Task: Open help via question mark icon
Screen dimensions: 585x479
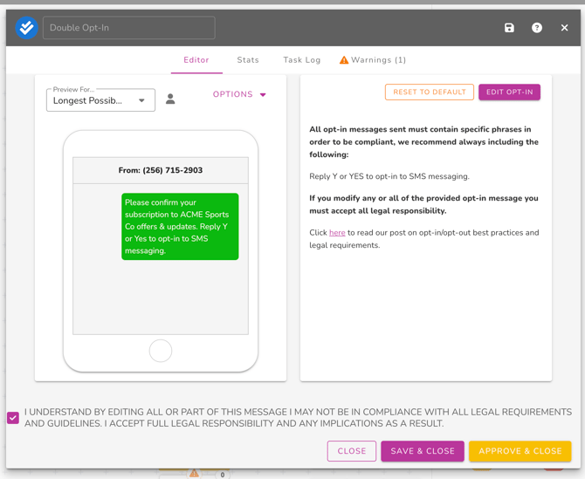Action: pos(537,28)
